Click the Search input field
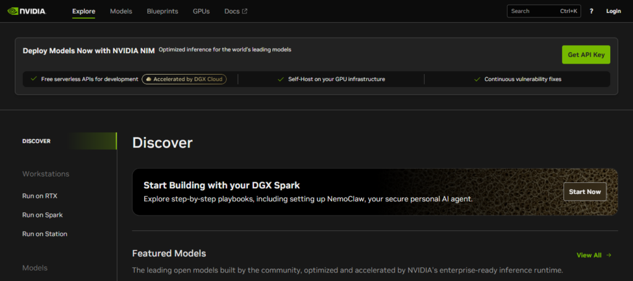This screenshot has height=281, width=633. (544, 11)
